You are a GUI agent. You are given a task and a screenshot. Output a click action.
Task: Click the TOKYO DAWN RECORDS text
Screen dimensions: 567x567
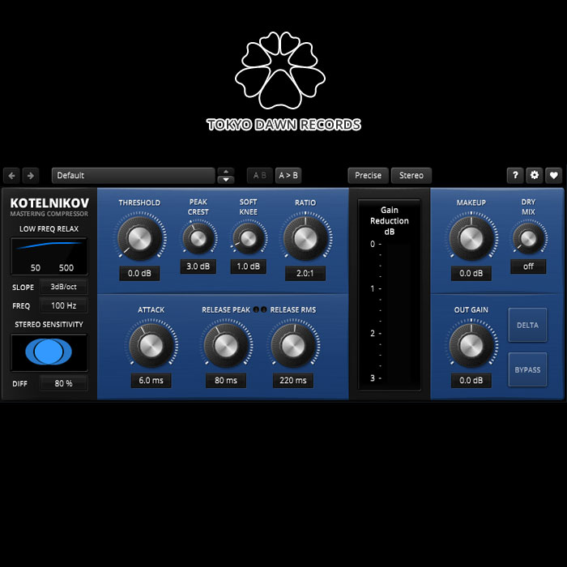283,125
